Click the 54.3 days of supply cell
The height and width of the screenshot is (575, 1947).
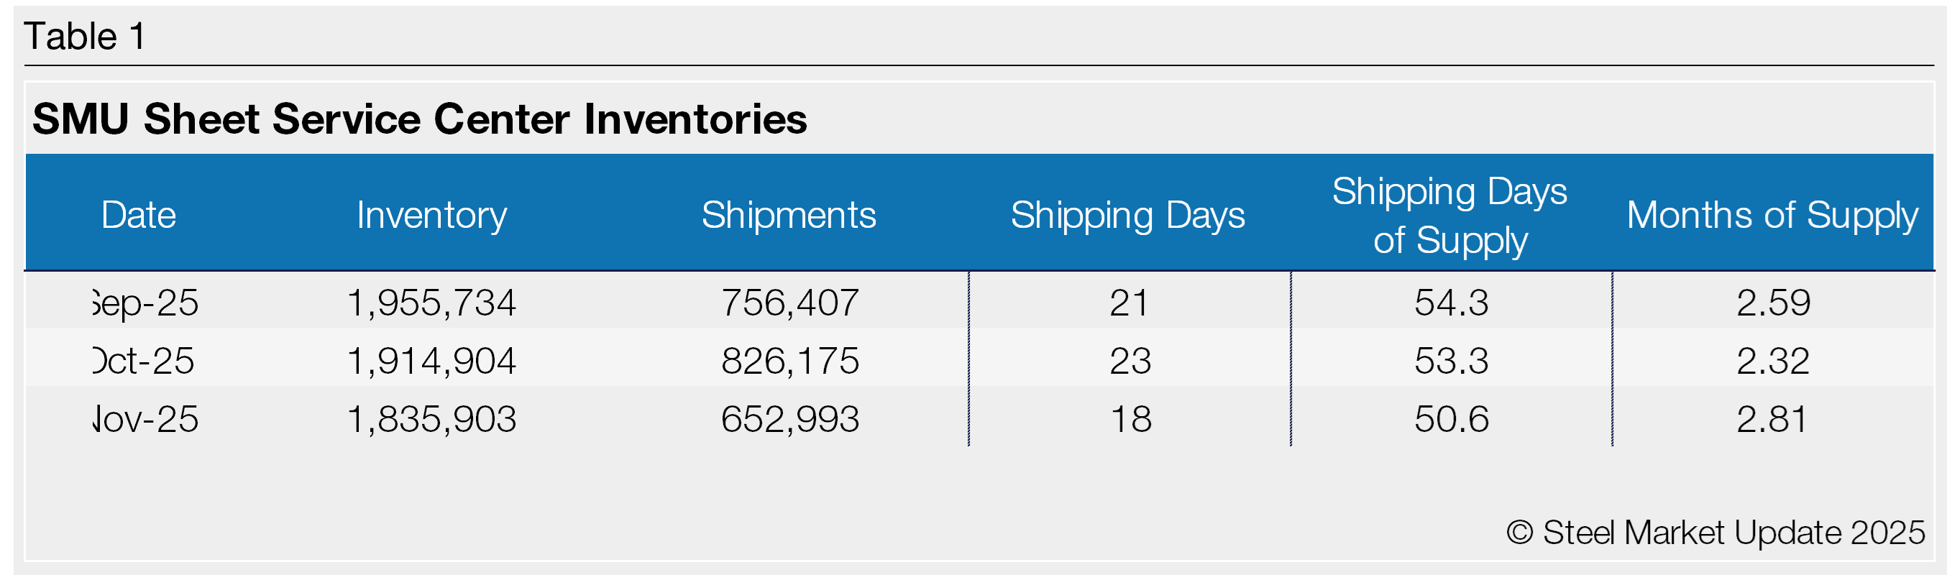click(x=1451, y=303)
